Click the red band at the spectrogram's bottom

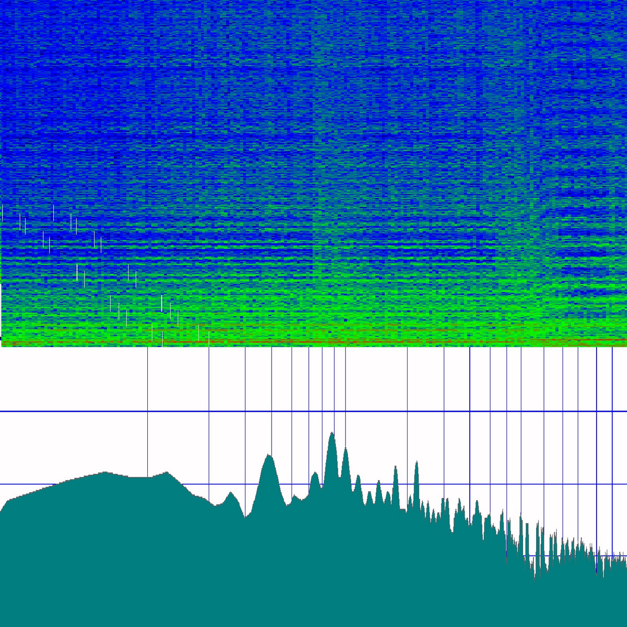(313, 342)
